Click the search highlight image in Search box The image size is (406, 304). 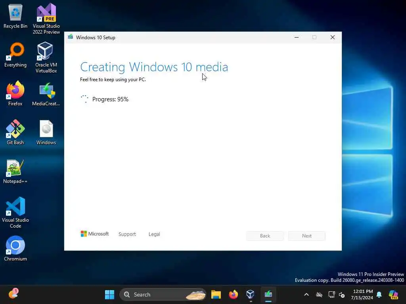click(x=196, y=294)
